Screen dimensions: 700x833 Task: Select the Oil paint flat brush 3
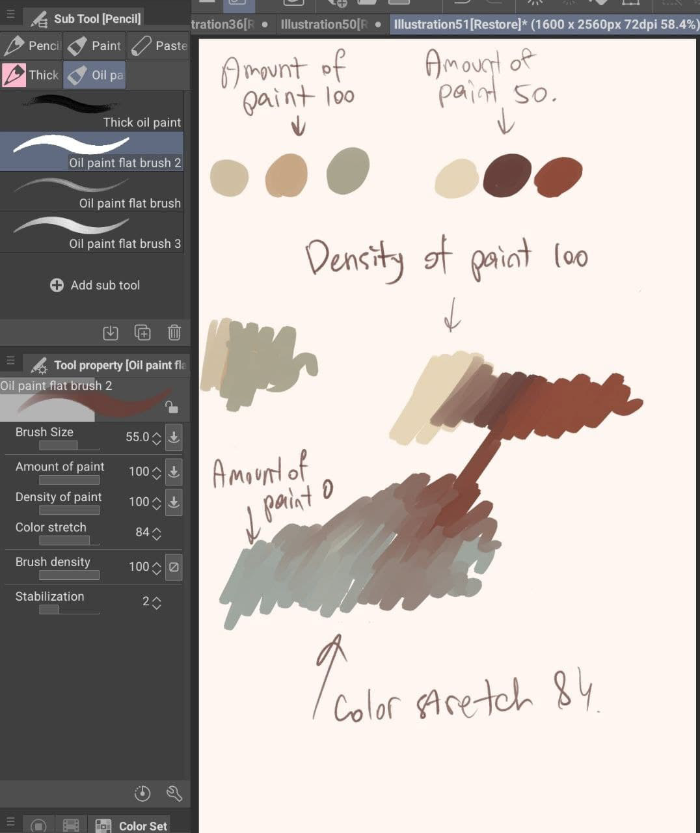[x=92, y=233]
